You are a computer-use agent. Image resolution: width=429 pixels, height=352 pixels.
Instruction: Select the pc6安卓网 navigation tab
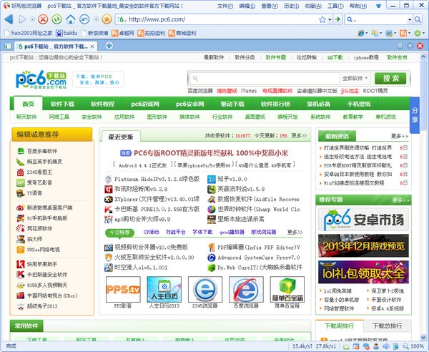tap(190, 104)
